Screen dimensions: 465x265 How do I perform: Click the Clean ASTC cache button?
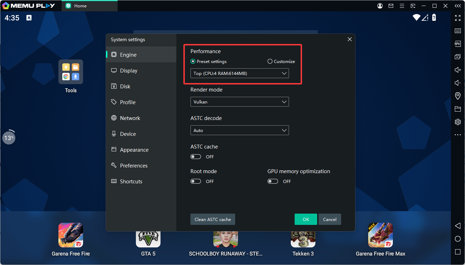click(x=213, y=219)
